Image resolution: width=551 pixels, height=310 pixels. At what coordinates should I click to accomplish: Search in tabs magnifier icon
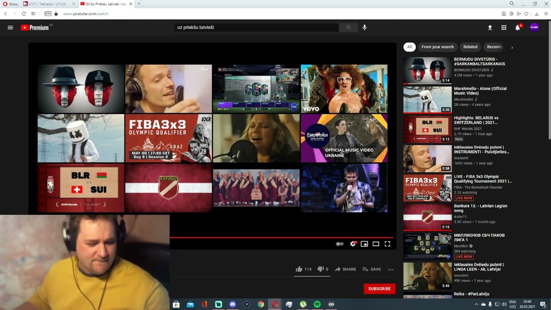512,3
